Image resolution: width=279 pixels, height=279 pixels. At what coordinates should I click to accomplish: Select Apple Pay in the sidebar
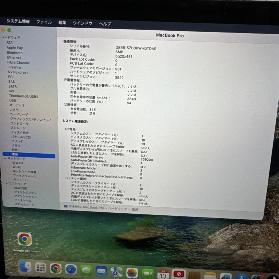(15, 48)
